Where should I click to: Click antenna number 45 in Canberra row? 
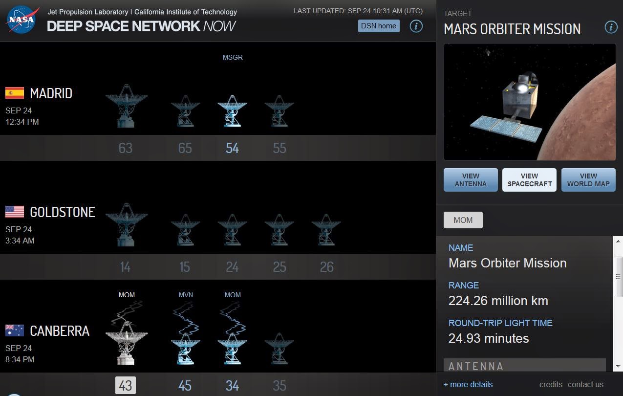tap(185, 386)
